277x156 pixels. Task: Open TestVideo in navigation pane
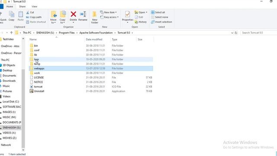(8, 39)
